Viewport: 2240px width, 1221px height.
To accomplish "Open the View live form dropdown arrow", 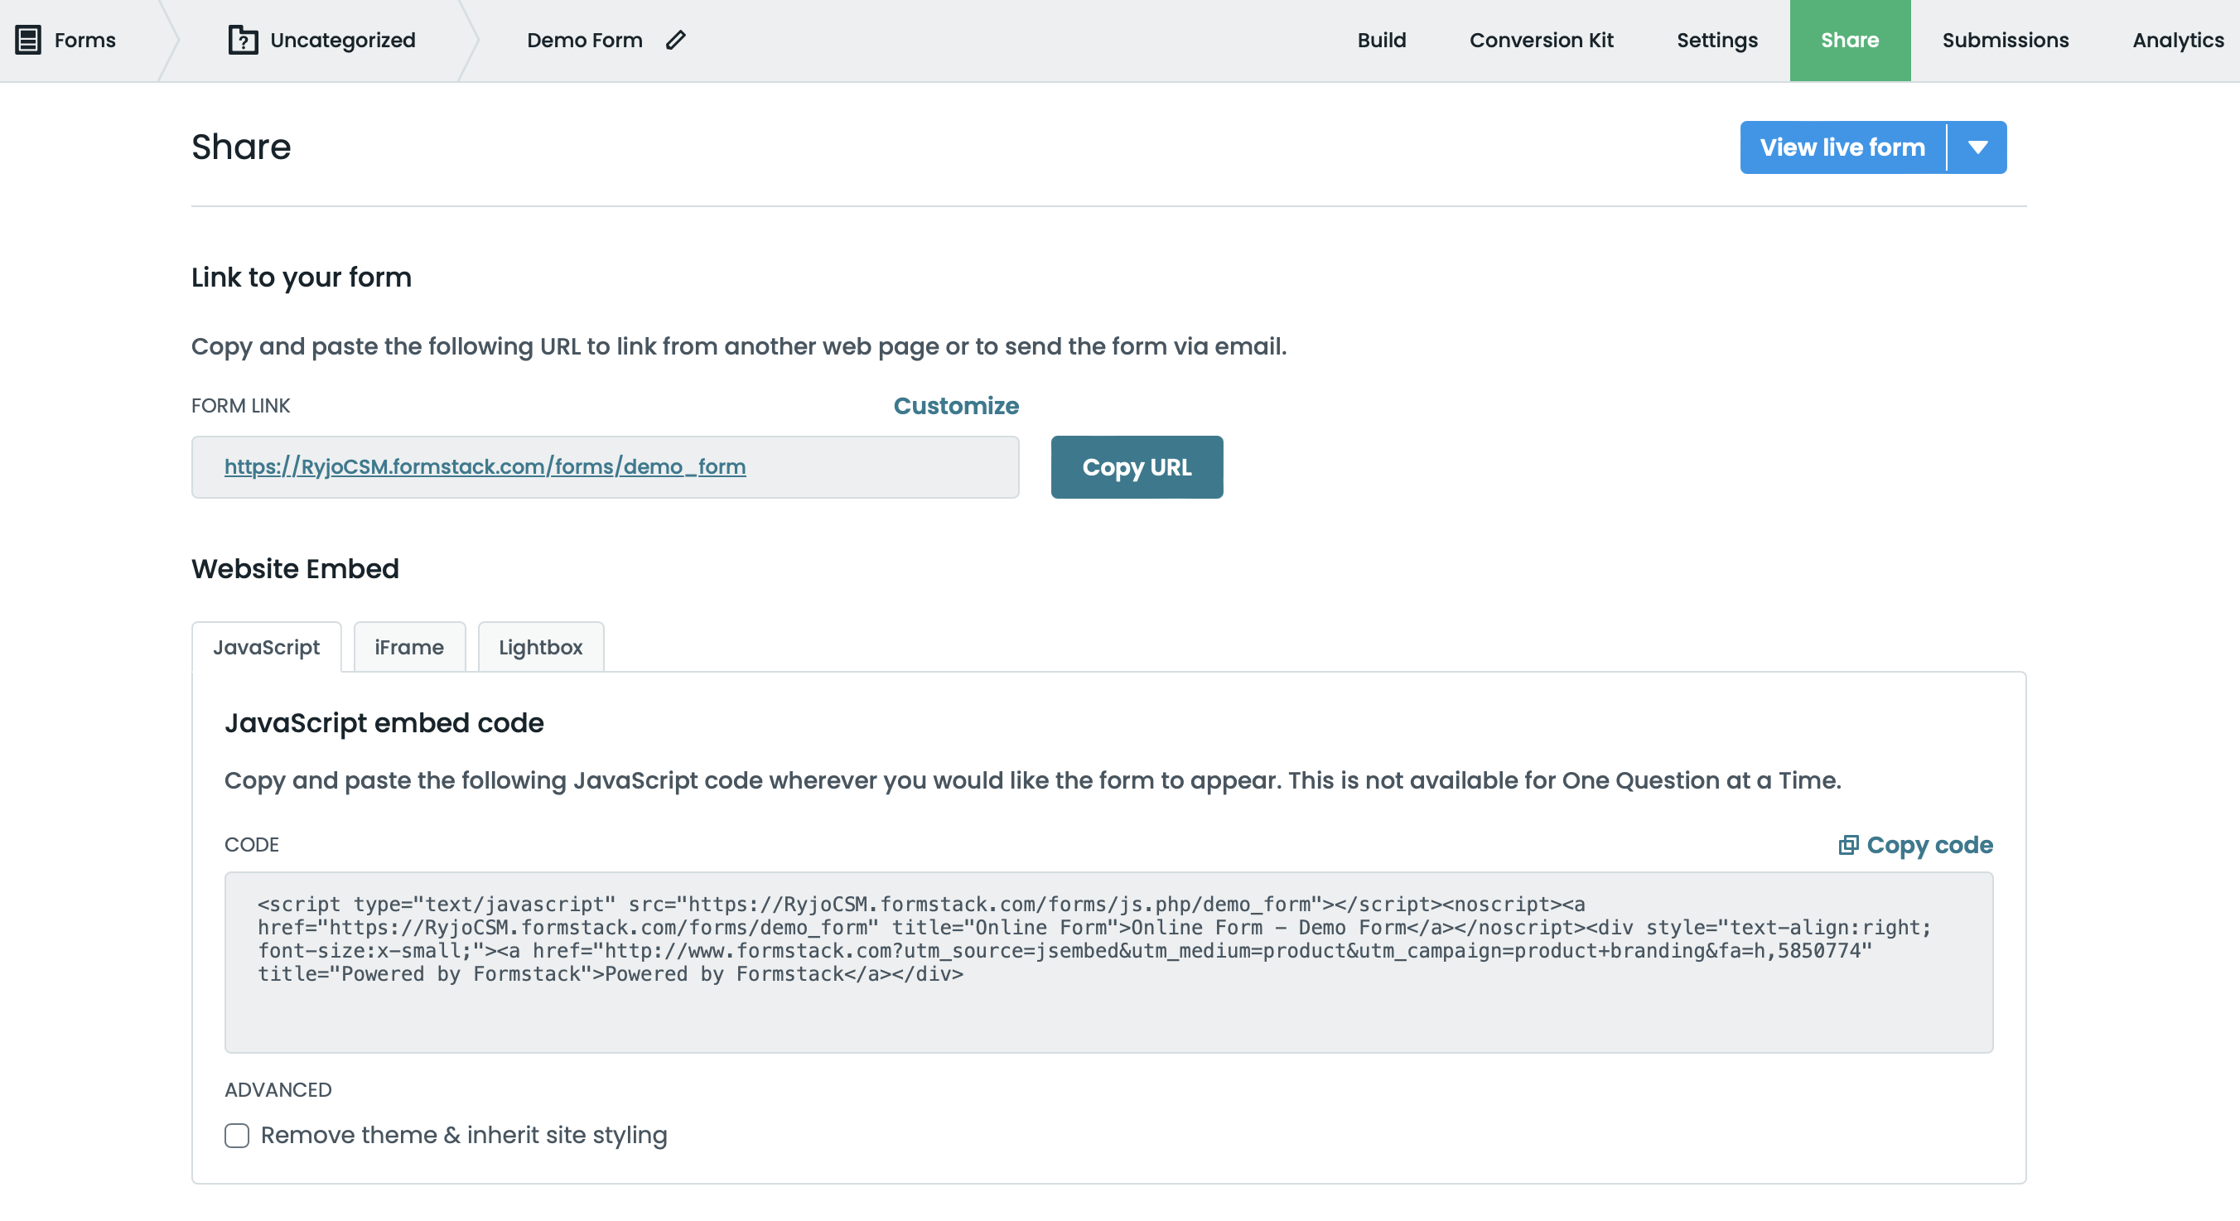I will pyautogui.click(x=1977, y=147).
